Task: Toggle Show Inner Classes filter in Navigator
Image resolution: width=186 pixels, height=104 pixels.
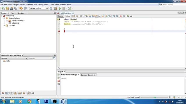Action: [19, 93]
